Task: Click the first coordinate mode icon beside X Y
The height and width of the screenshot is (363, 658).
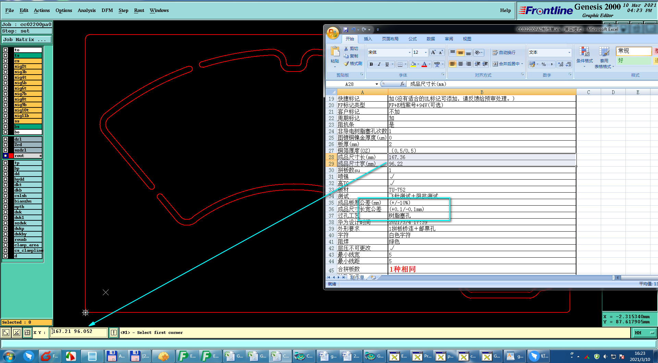Action: point(6,332)
